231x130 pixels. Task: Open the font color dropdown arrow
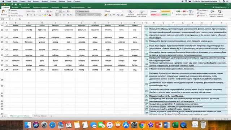coord(52,15)
